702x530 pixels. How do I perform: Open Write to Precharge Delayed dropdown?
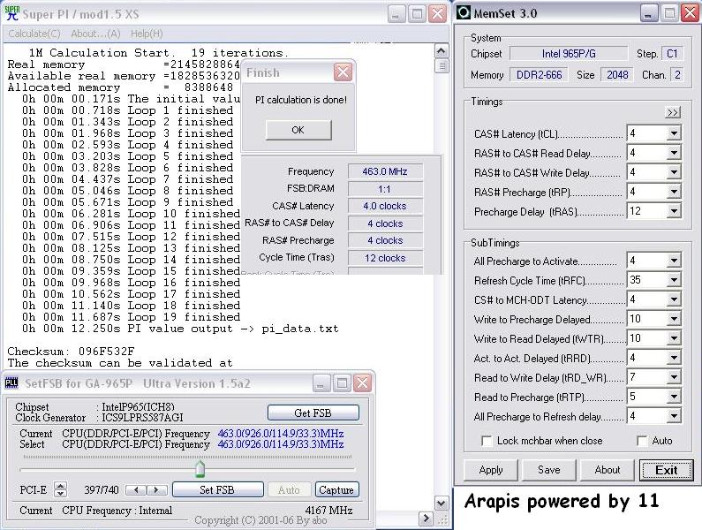(x=674, y=319)
